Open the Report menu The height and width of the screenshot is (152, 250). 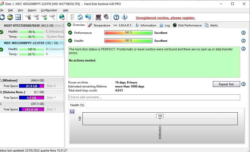click(32, 10)
